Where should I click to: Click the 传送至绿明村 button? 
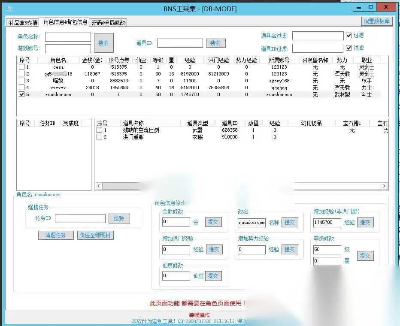coord(95,235)
